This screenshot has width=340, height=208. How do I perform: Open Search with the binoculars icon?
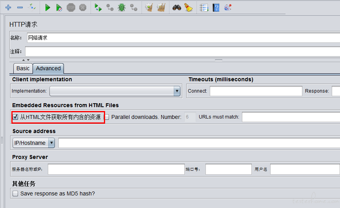pyautogui.click(x=177, y=7)
